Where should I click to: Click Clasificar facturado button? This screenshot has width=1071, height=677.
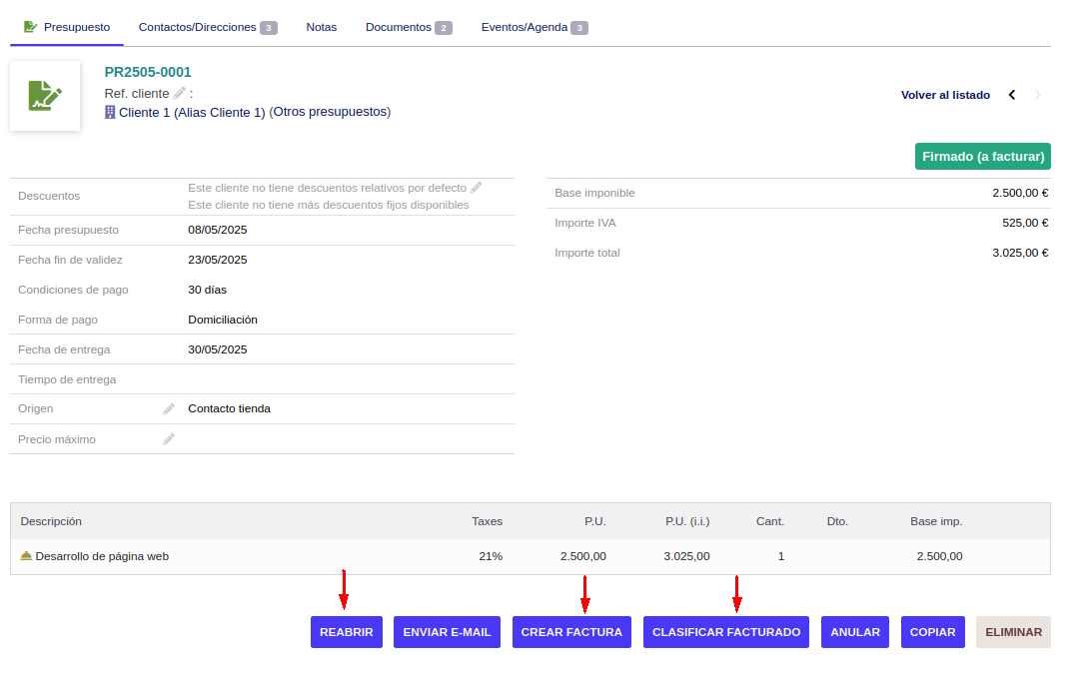tap(726, 632)
